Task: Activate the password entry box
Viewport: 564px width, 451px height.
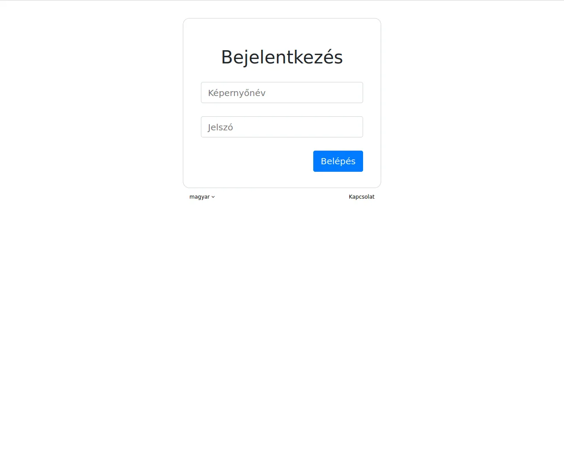Action: (x=282, y=127)
